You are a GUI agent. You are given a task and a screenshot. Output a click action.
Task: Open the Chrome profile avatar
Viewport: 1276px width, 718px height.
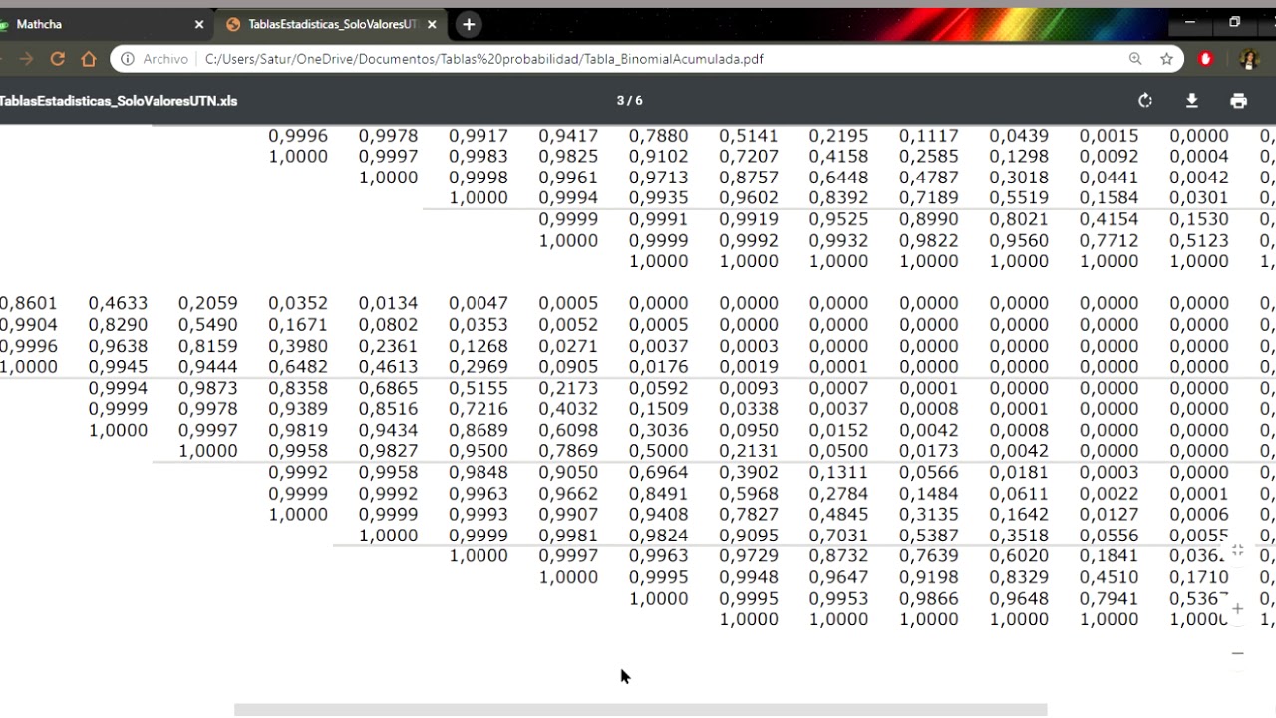coord(1249,59)
